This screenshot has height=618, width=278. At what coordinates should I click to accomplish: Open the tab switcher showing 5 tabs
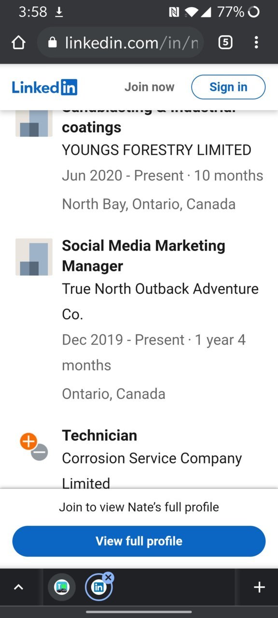[225, 42]
